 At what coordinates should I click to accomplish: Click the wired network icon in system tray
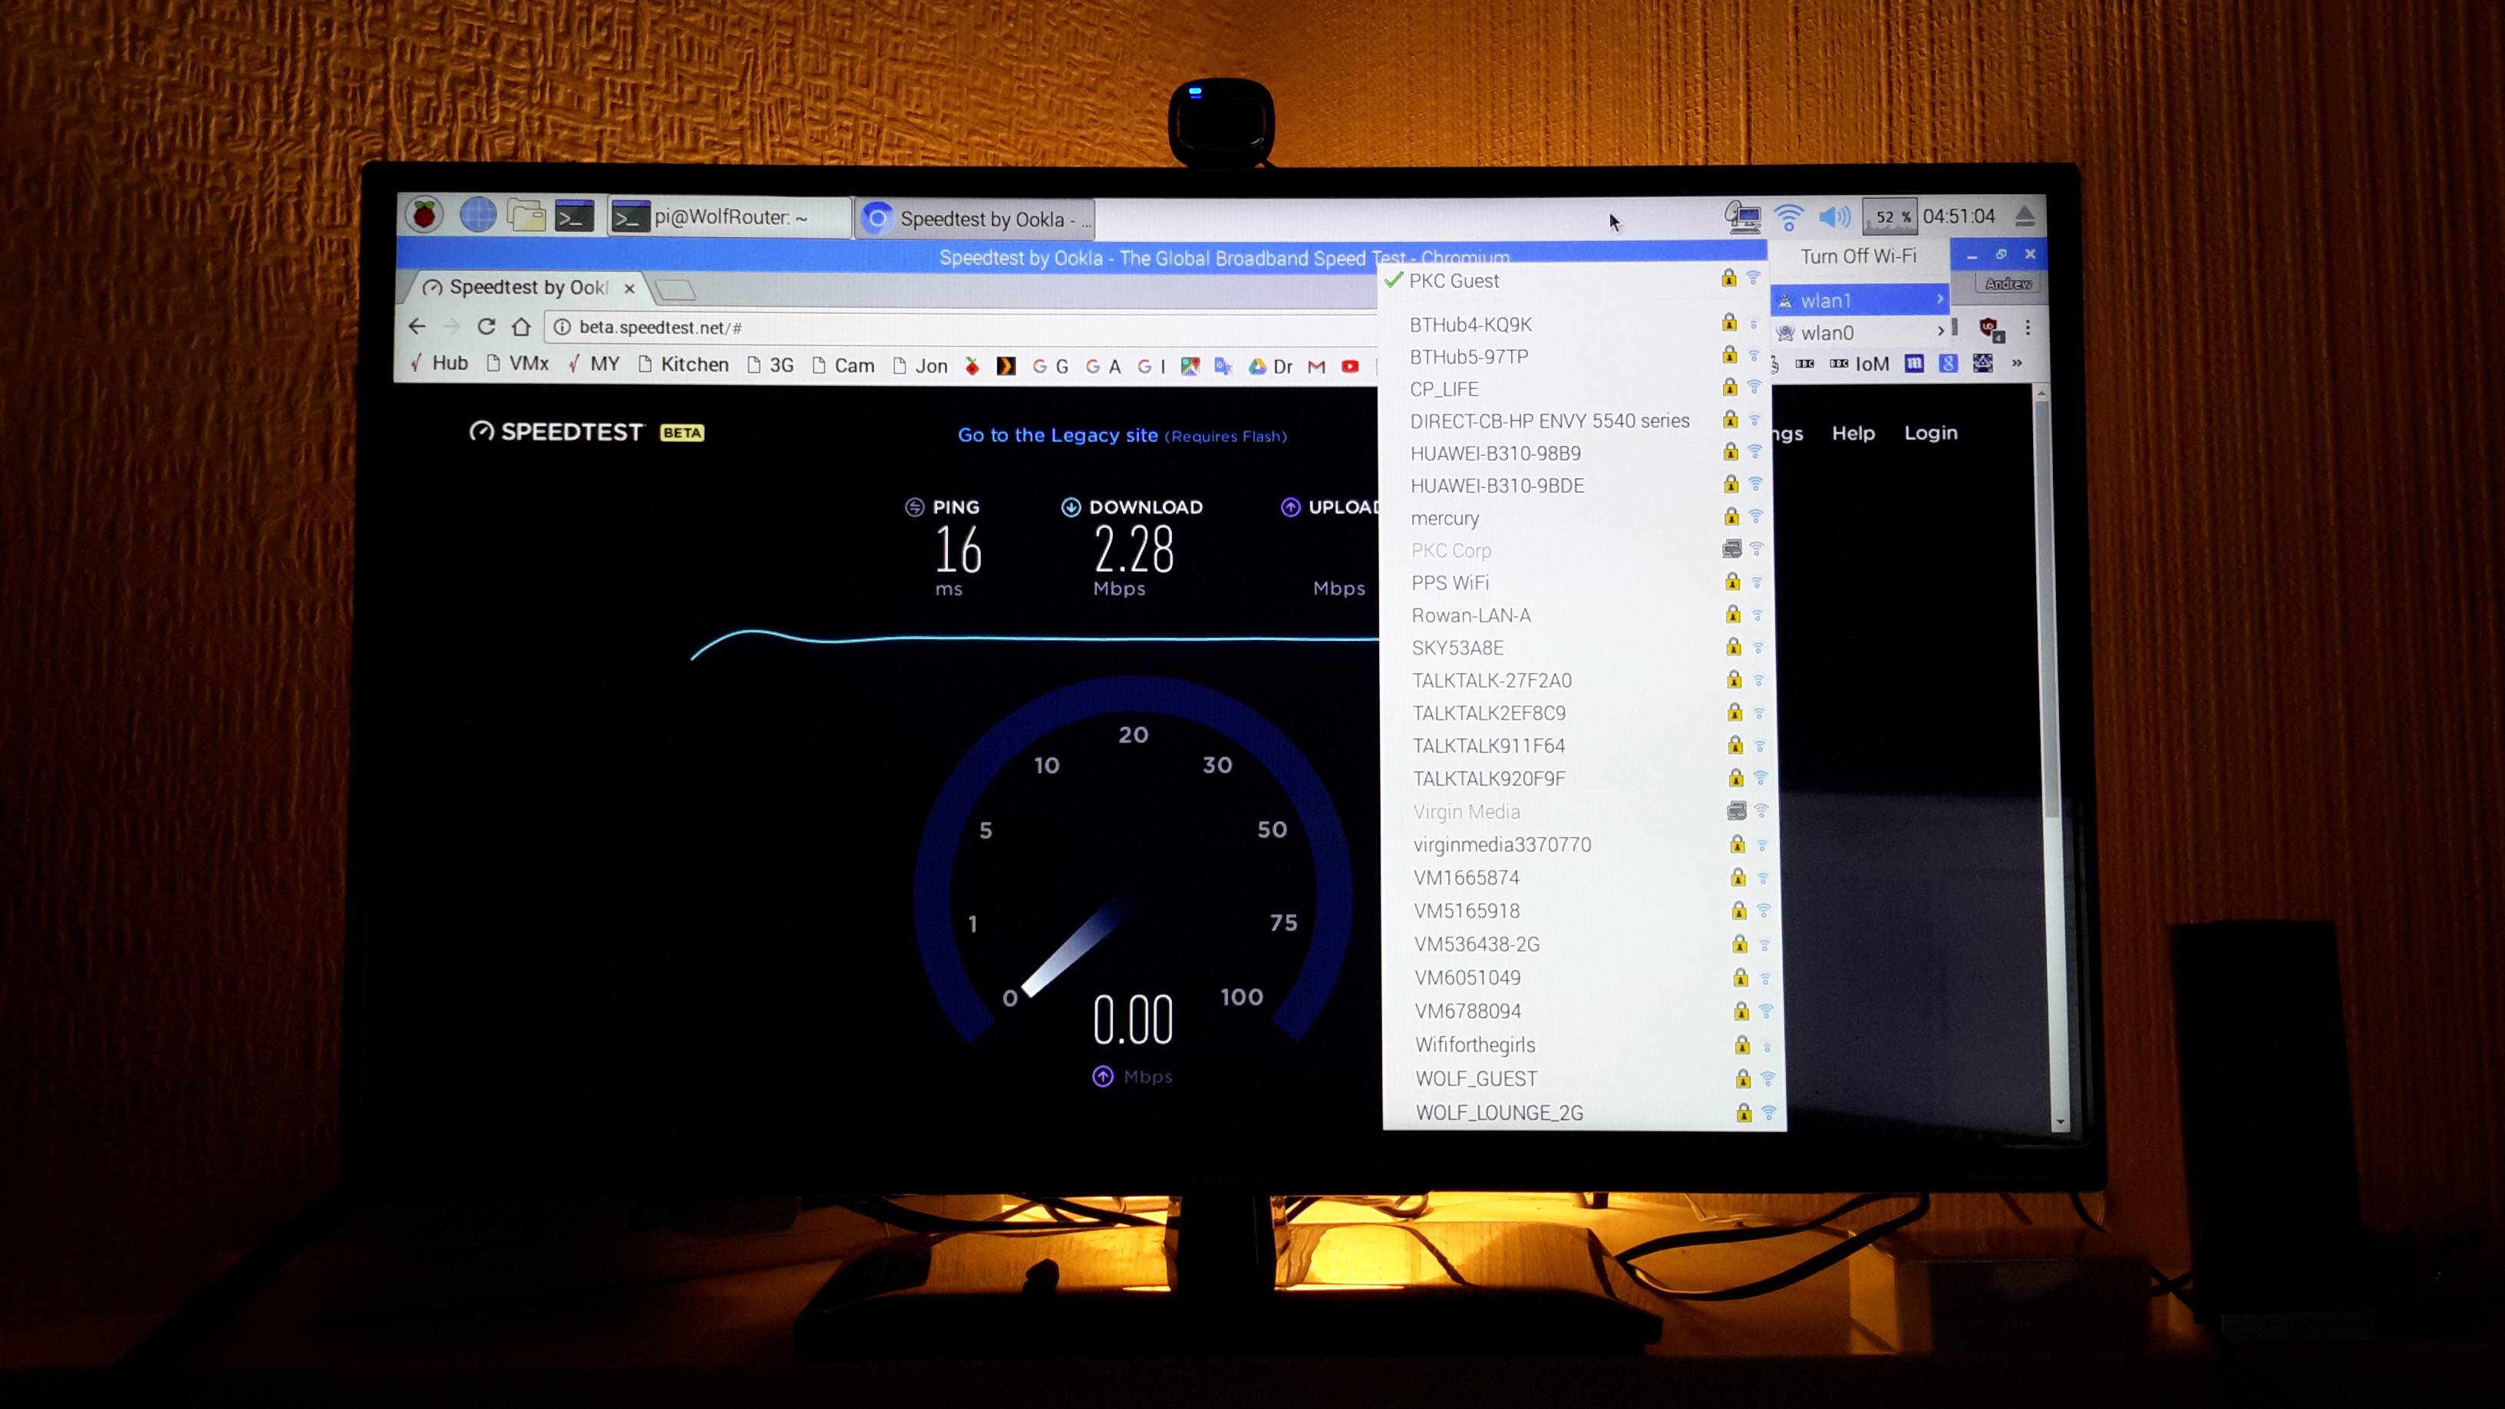pos(1743,217)
